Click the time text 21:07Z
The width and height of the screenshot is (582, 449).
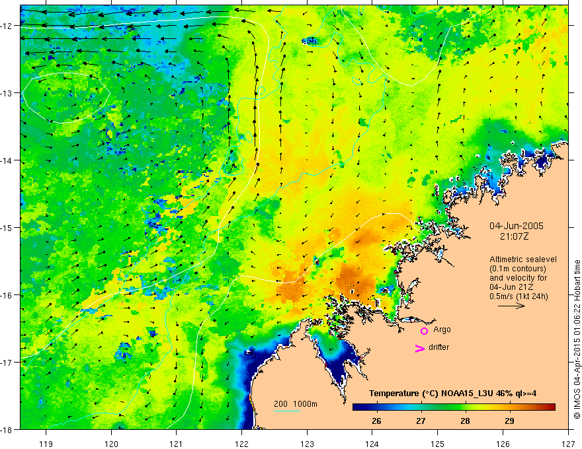(x=514, y=236)
